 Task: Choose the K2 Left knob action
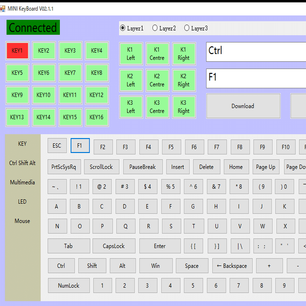[131, 80]
